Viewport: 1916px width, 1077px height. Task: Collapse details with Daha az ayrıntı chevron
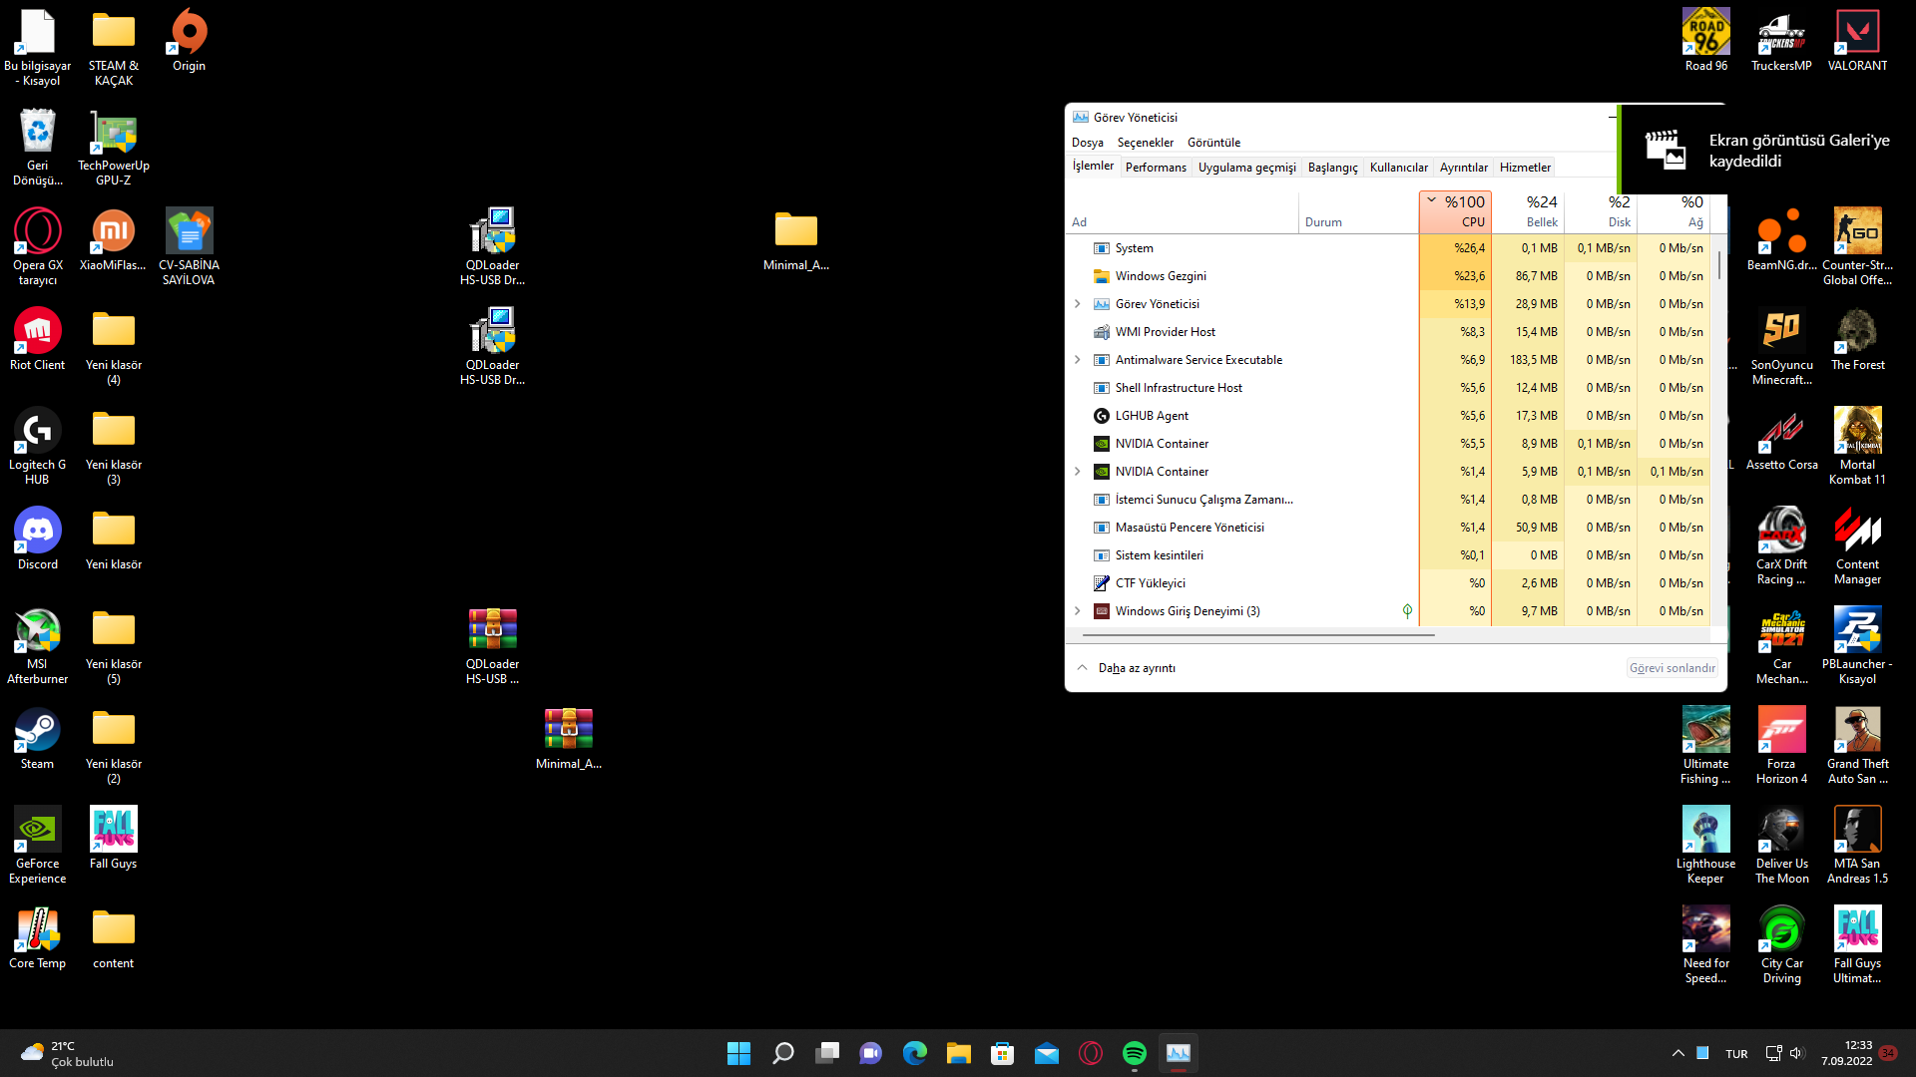[1082, 668]
